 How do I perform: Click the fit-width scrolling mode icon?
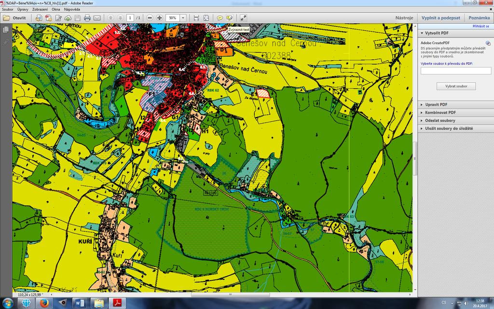196,18
